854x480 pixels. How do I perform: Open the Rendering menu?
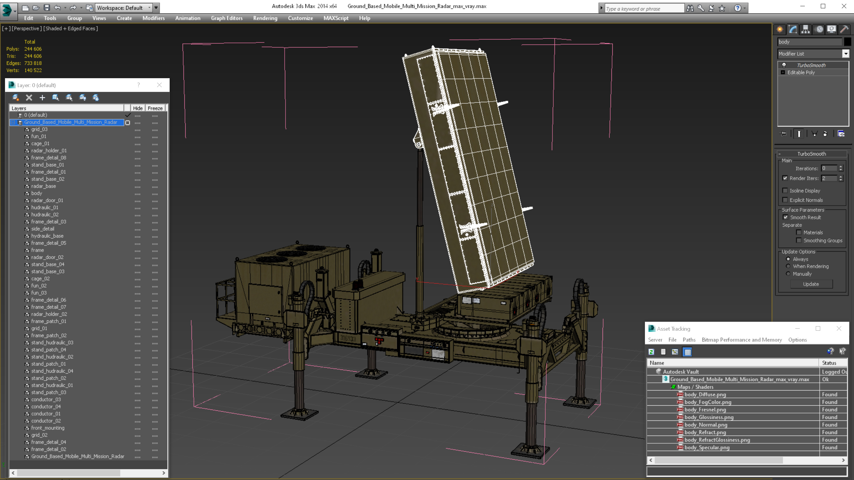265,18
